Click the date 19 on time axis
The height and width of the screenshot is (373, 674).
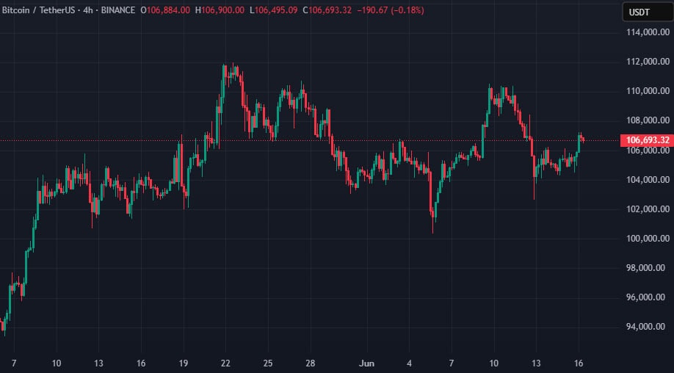tap(184, 363)
